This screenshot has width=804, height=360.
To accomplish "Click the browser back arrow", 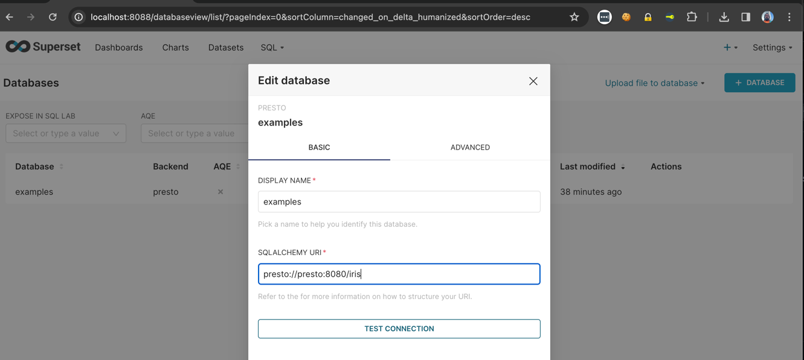I will point(10,17).
